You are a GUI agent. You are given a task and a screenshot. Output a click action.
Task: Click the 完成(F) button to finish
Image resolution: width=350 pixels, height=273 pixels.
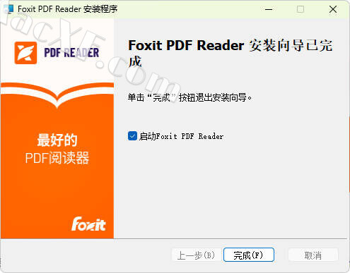[249, 255]
